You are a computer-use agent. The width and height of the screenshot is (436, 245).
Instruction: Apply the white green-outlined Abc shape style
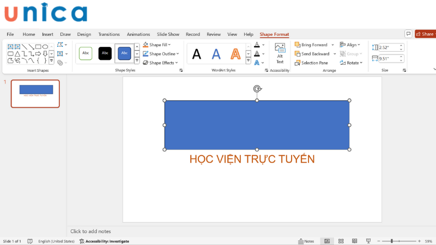pos(86,53)
